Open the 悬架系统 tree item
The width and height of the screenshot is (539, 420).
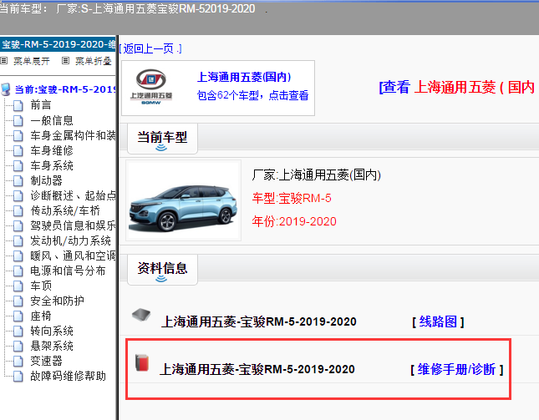click(x=52, y=346)
